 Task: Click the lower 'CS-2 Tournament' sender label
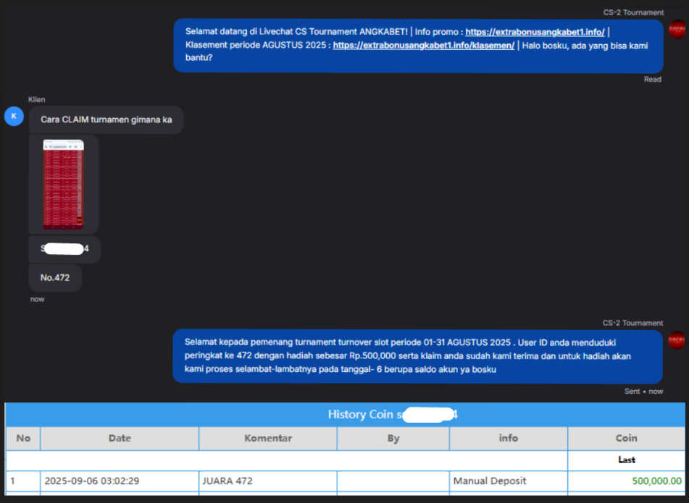pyautogui.click(x=632, y=323)
